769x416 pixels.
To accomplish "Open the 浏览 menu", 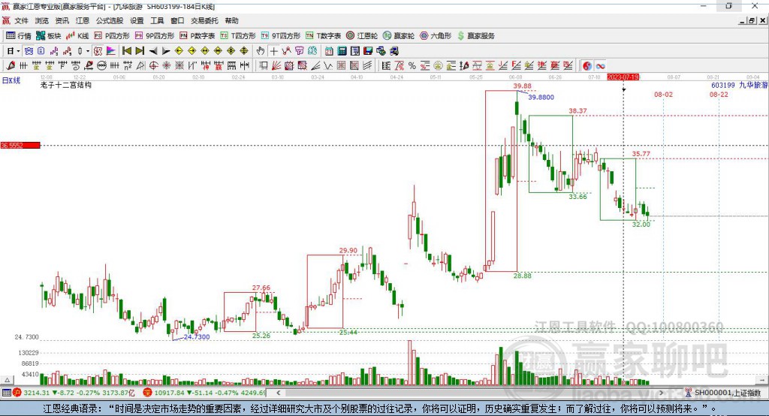I will pyautogui.click(x=42, y=20).
